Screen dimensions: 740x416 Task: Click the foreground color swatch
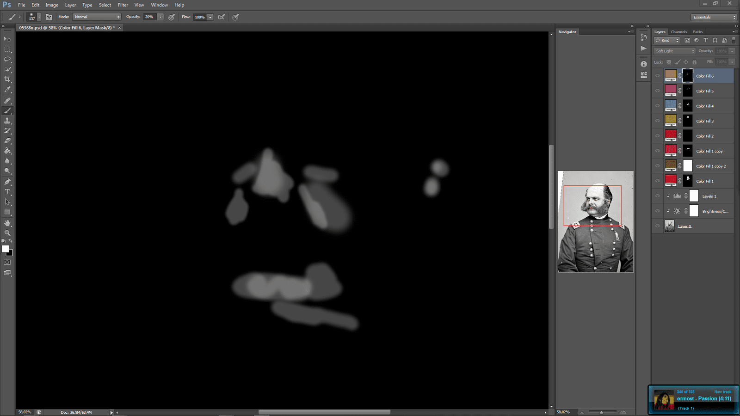click(5, 249)
